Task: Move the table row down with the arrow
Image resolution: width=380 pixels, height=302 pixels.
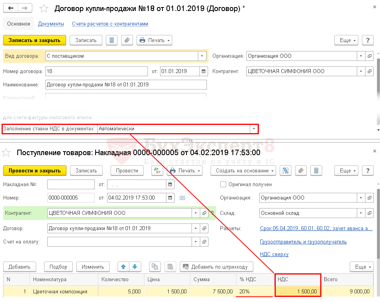Action: 135,267
